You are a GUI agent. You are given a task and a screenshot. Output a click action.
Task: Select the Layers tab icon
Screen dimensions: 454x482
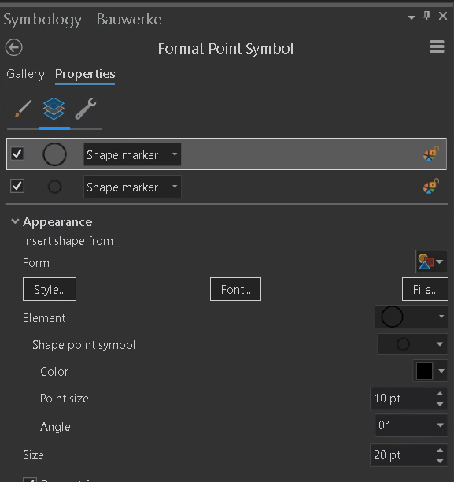54,109
